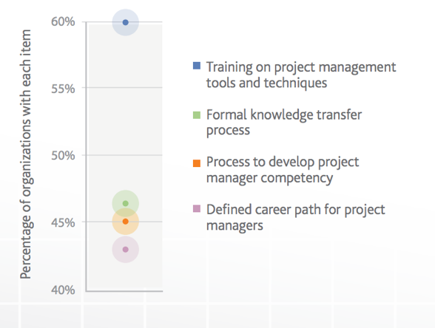Viewport: 435px width, 328px height.
Task: Click the 45% y-axis label
Action: (x=63, y=223)
